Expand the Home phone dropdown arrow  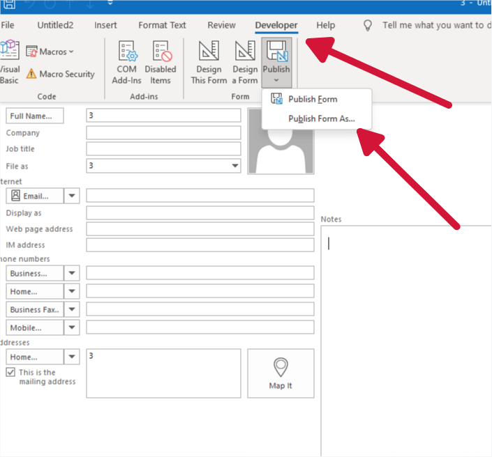72,291
